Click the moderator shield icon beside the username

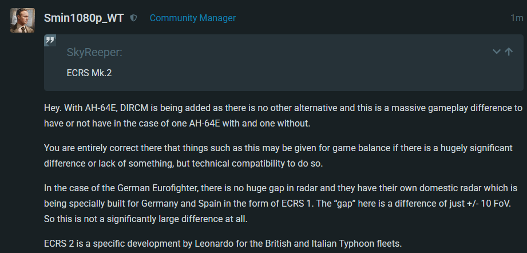133,18
